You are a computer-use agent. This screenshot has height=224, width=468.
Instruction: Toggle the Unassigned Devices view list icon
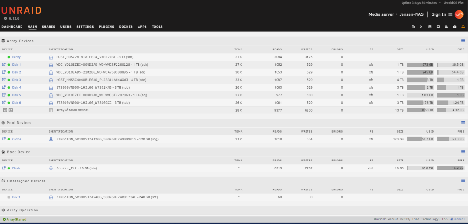coord(463,181)
